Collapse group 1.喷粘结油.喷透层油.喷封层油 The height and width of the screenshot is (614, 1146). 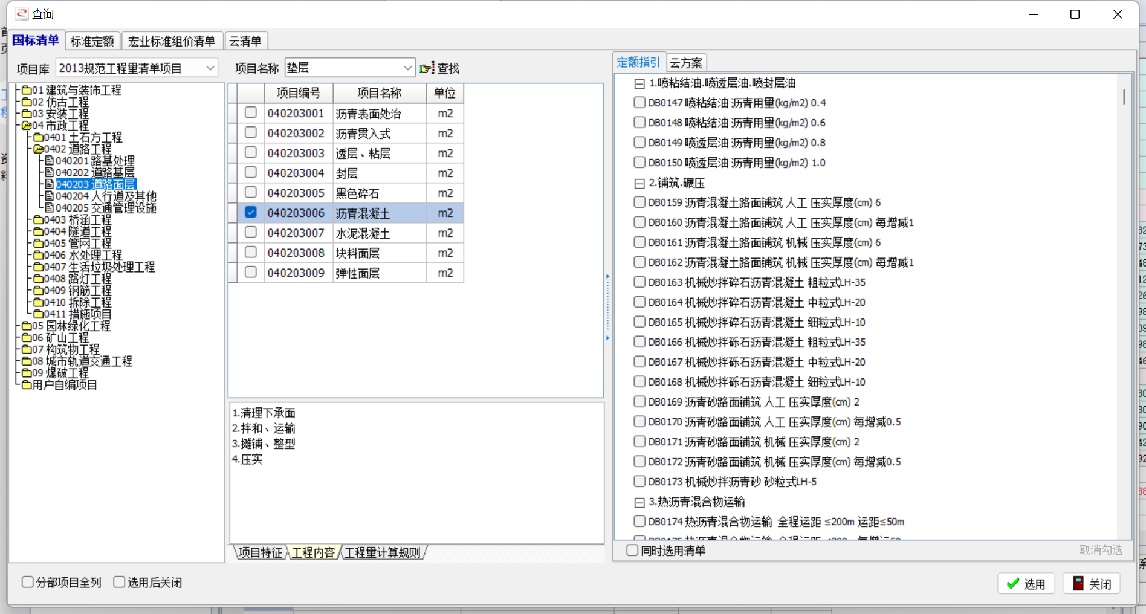click(x=639, y=84)
